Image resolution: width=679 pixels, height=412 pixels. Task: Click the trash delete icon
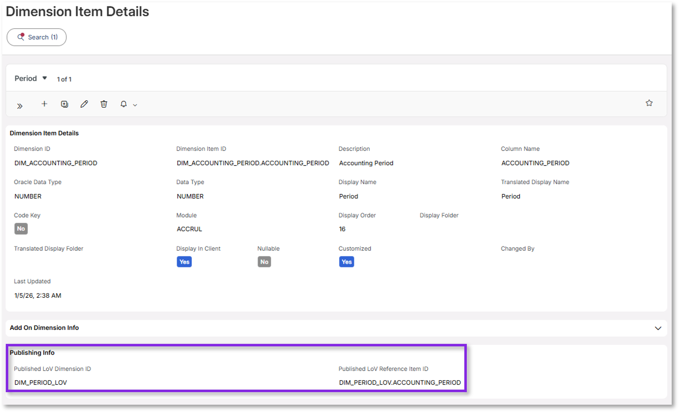click(x=104, y=104)
